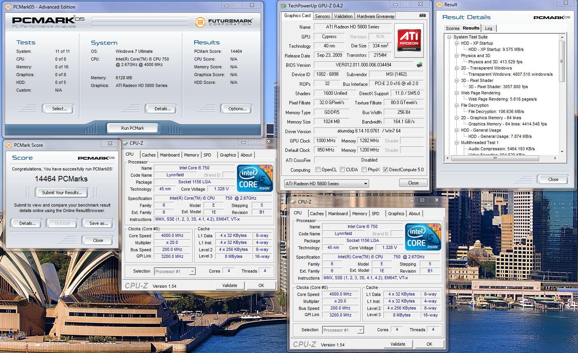Viewport: 578px width, 353px height.
Task: Open Memory tab in lower CPU-Z
Action: point(360,214)
